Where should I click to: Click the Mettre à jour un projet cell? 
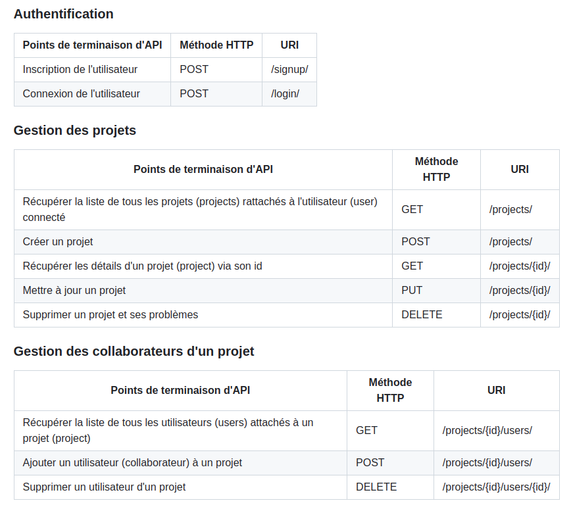pos(74,290)
